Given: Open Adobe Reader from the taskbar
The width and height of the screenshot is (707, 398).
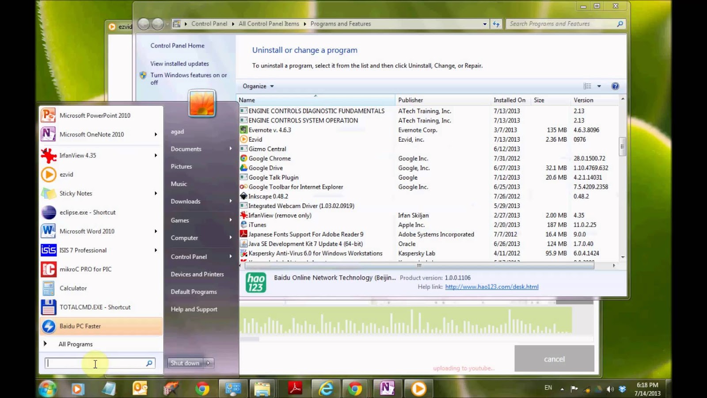Looking at the screenshot, I should tap(295, 389).
